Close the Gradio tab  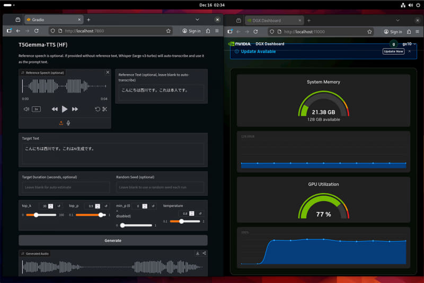pos(79,20)
